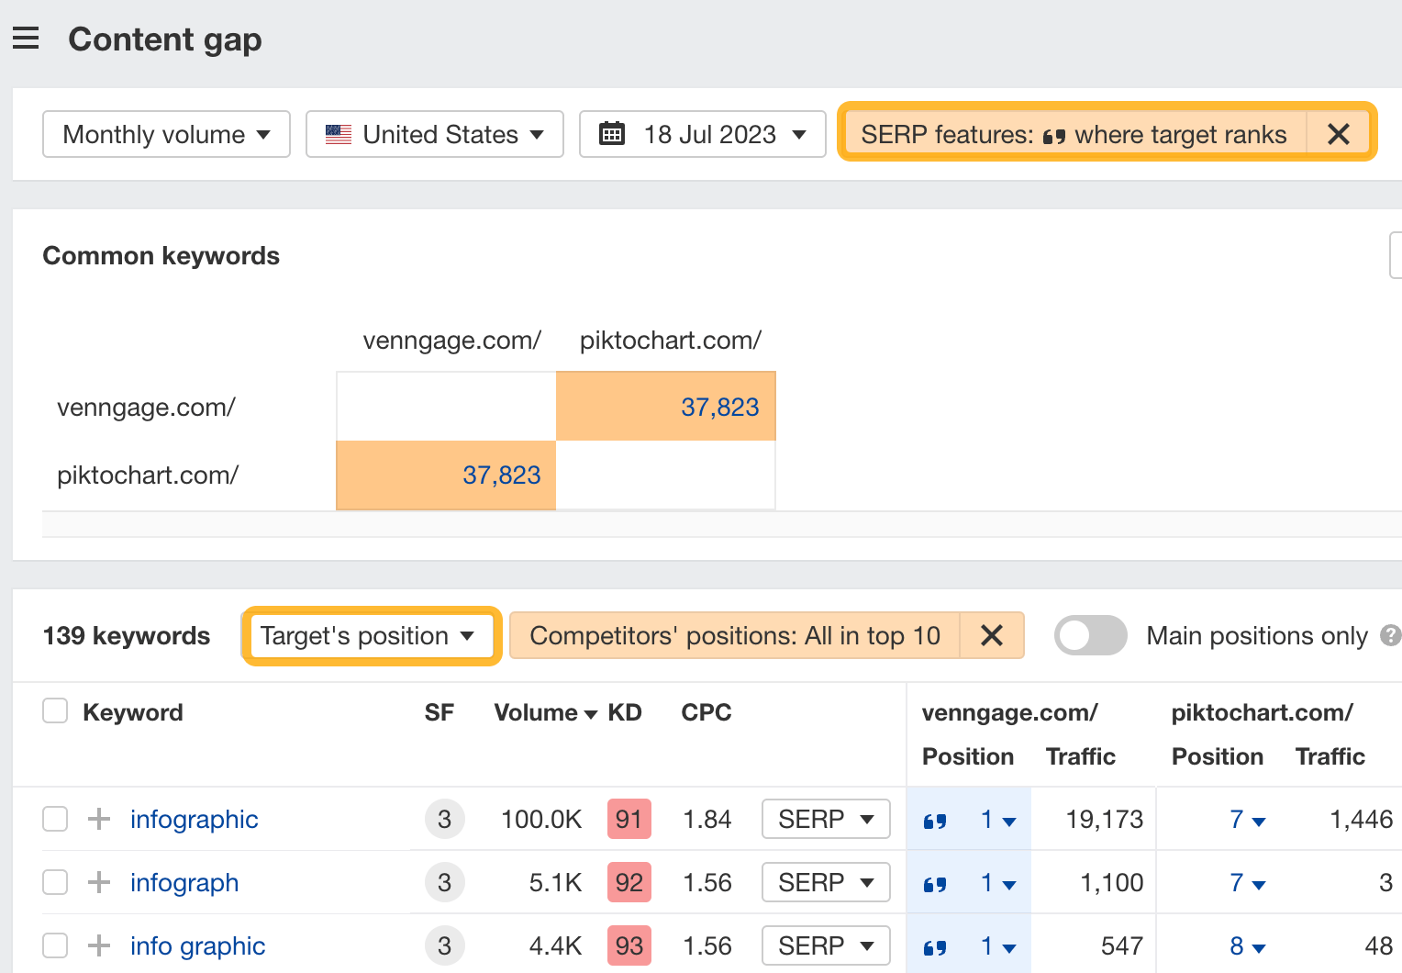The width and height of the screenshot is (1402, 973).
Task: Open the Target's position dropdown
Action: pos(370,635)
